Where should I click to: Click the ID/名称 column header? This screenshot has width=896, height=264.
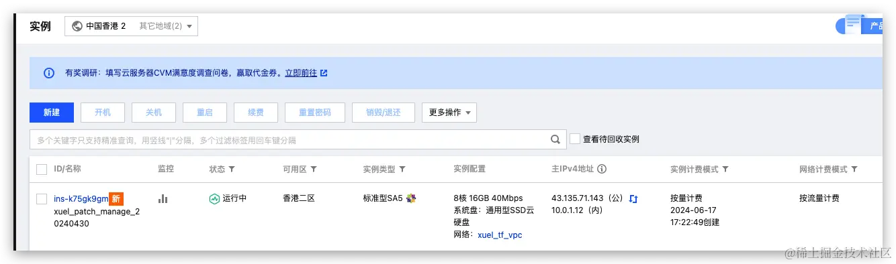(x=67, y=170)
